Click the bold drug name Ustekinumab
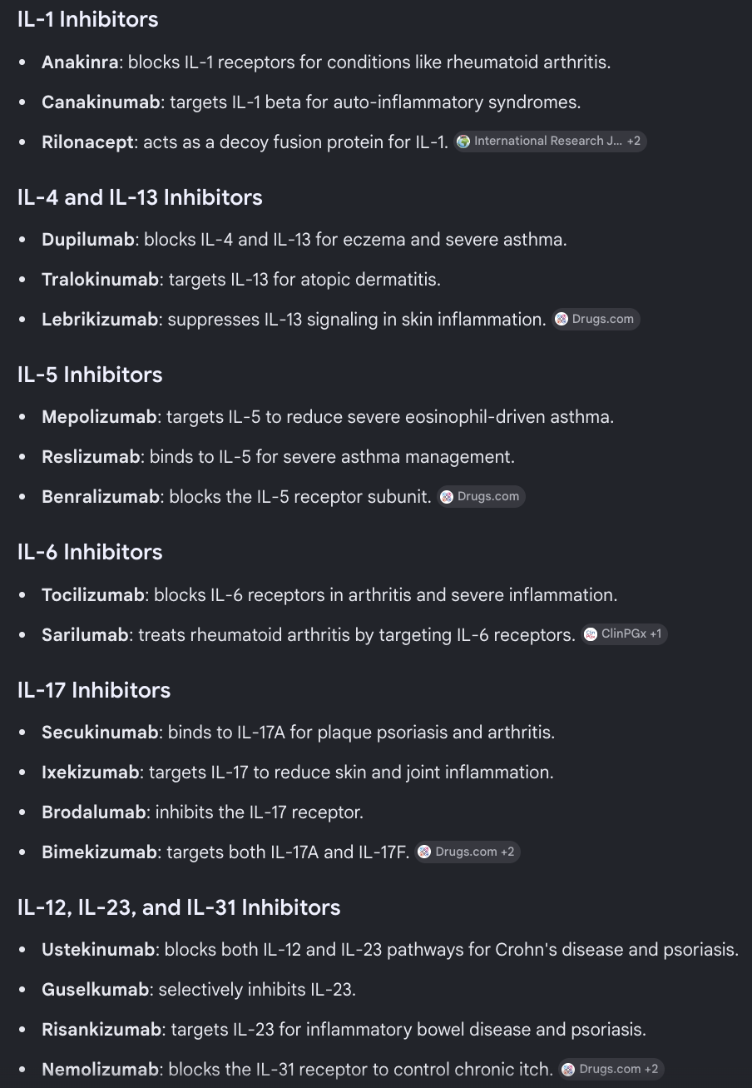 tap(99, 950)
